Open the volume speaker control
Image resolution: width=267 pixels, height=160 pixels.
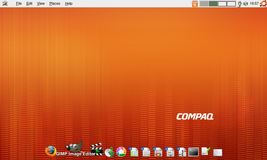pos(245,4)
